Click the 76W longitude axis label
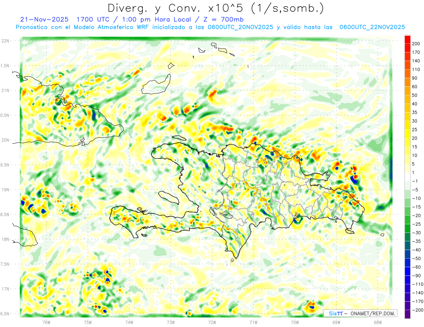Image resolution: width=424 pixels, height=327 pixels. 46,322
